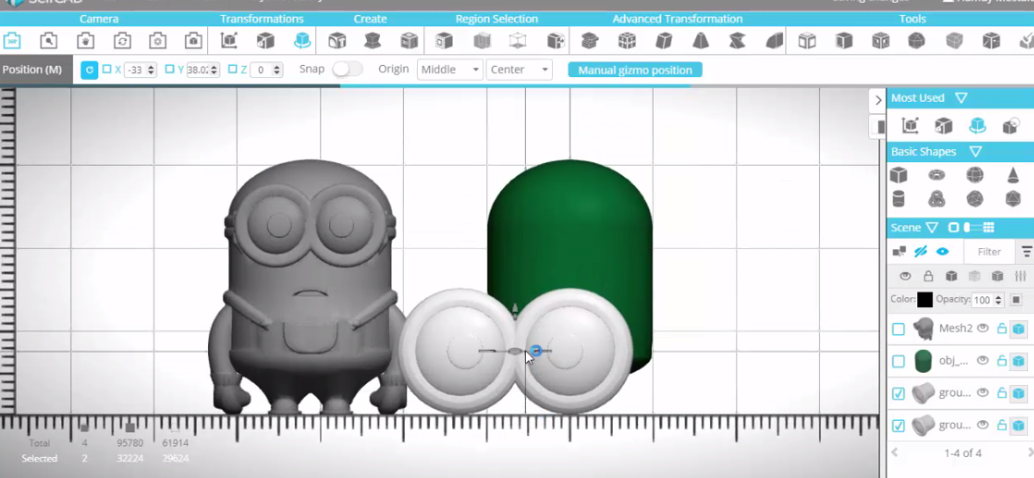Click the Opacity value field
The width and height of the screenshot is (1034, 478).
tap(982, 300)
